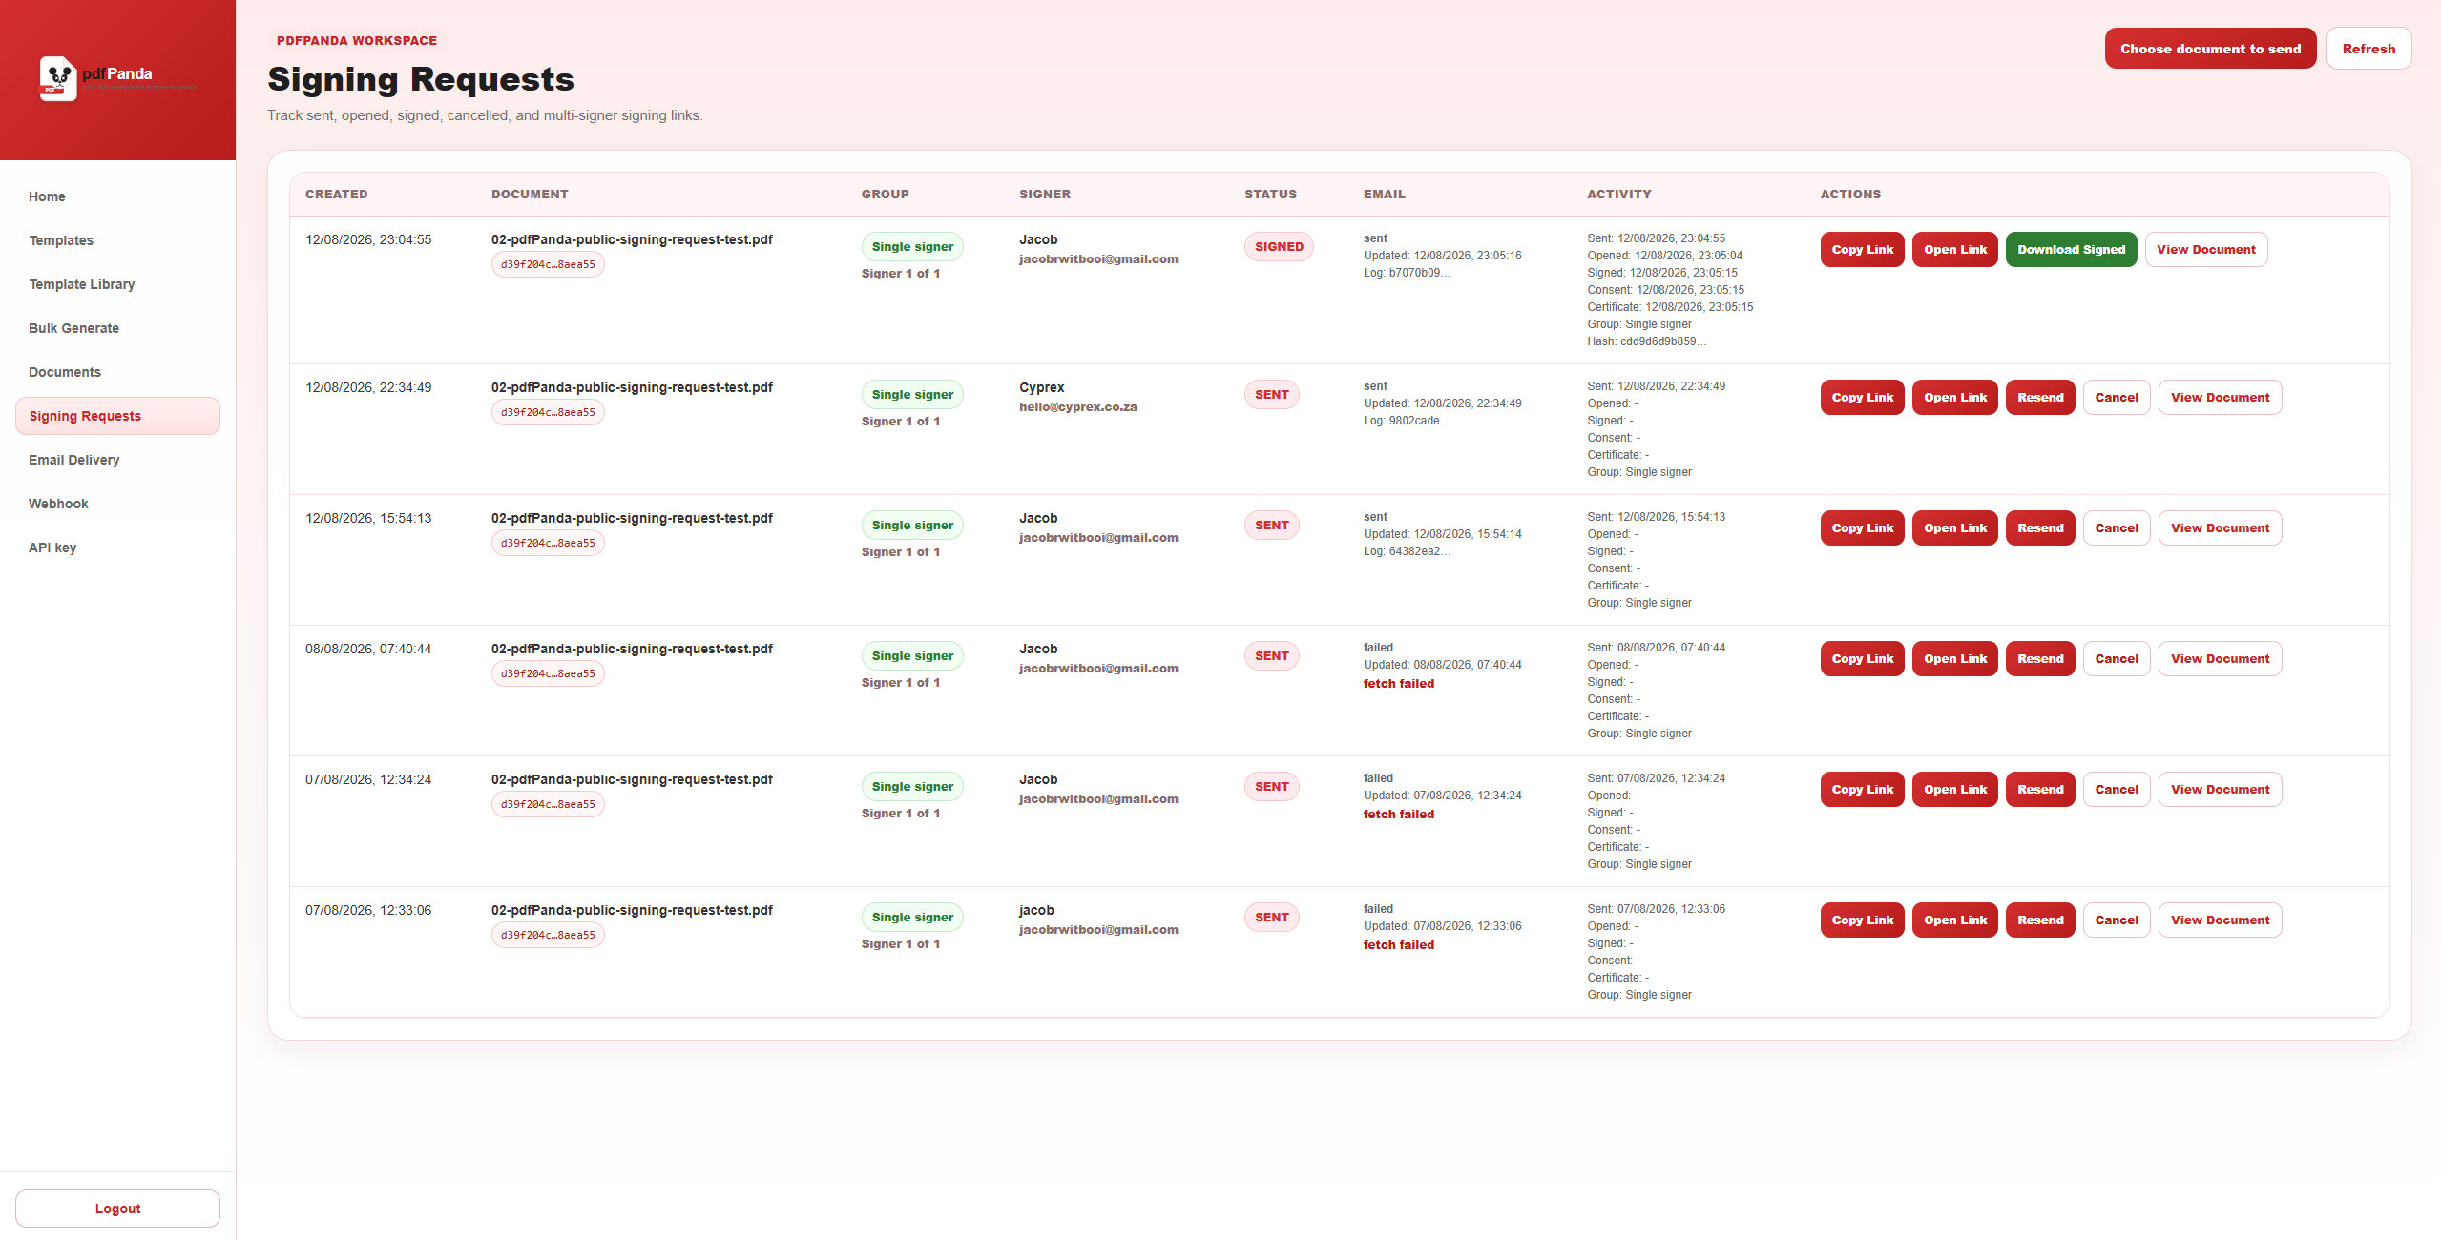The image size is (2441, 1240).
Task: Open the Documents section
Action: (x=117, y=372)
